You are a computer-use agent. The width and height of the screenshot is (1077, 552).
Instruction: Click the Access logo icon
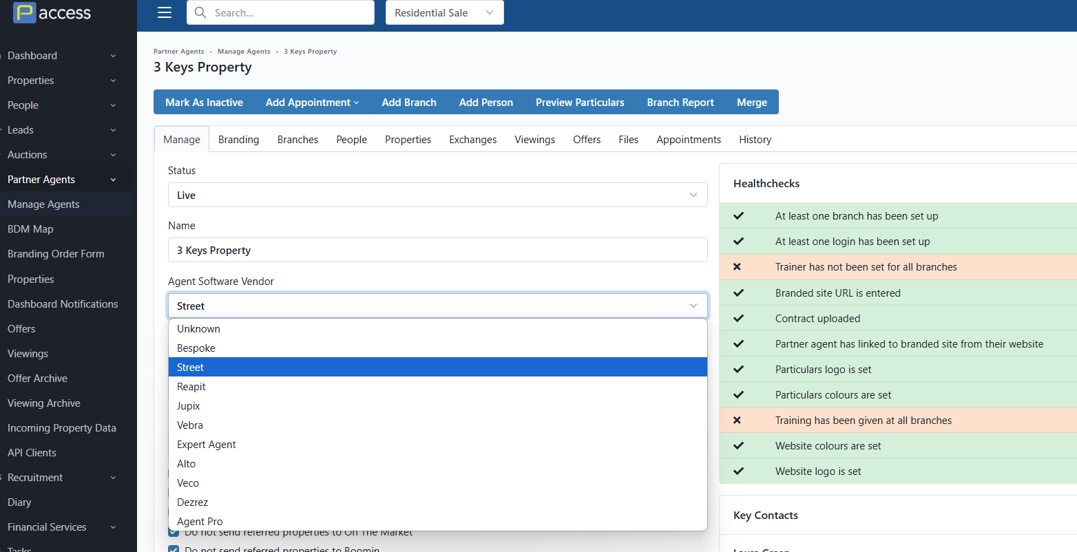point(25,12)
